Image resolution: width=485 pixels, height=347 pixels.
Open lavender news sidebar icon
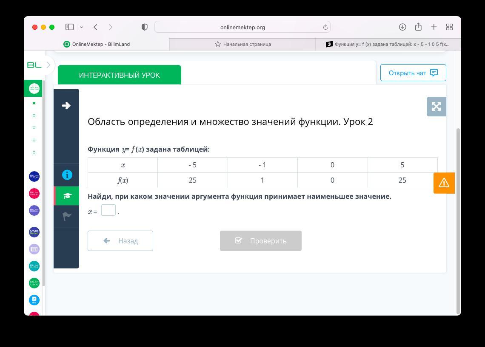point(34,249)
